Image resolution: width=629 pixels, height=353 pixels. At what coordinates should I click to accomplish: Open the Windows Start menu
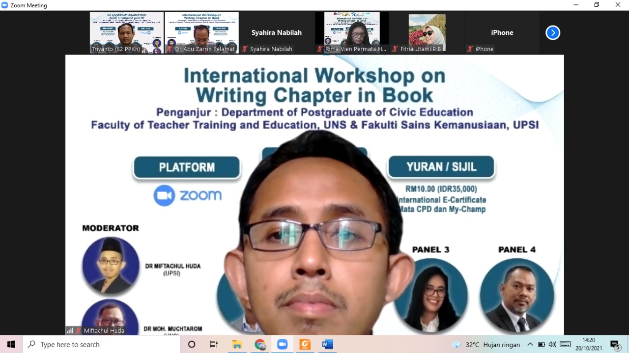tap(11, 345)
